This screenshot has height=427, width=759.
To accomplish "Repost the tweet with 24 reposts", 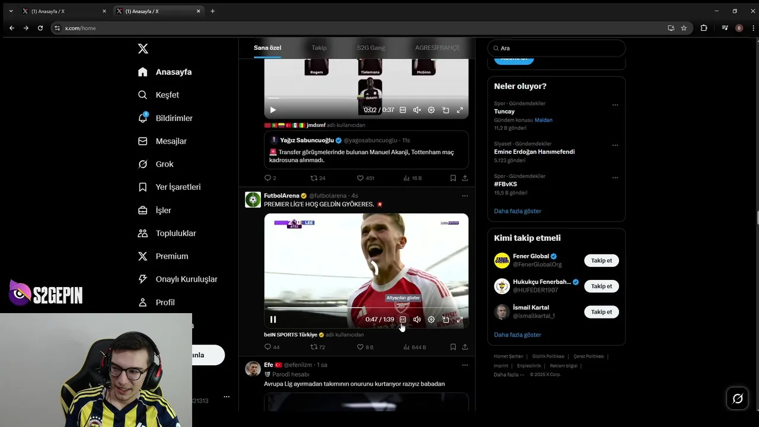I will 318,178.
